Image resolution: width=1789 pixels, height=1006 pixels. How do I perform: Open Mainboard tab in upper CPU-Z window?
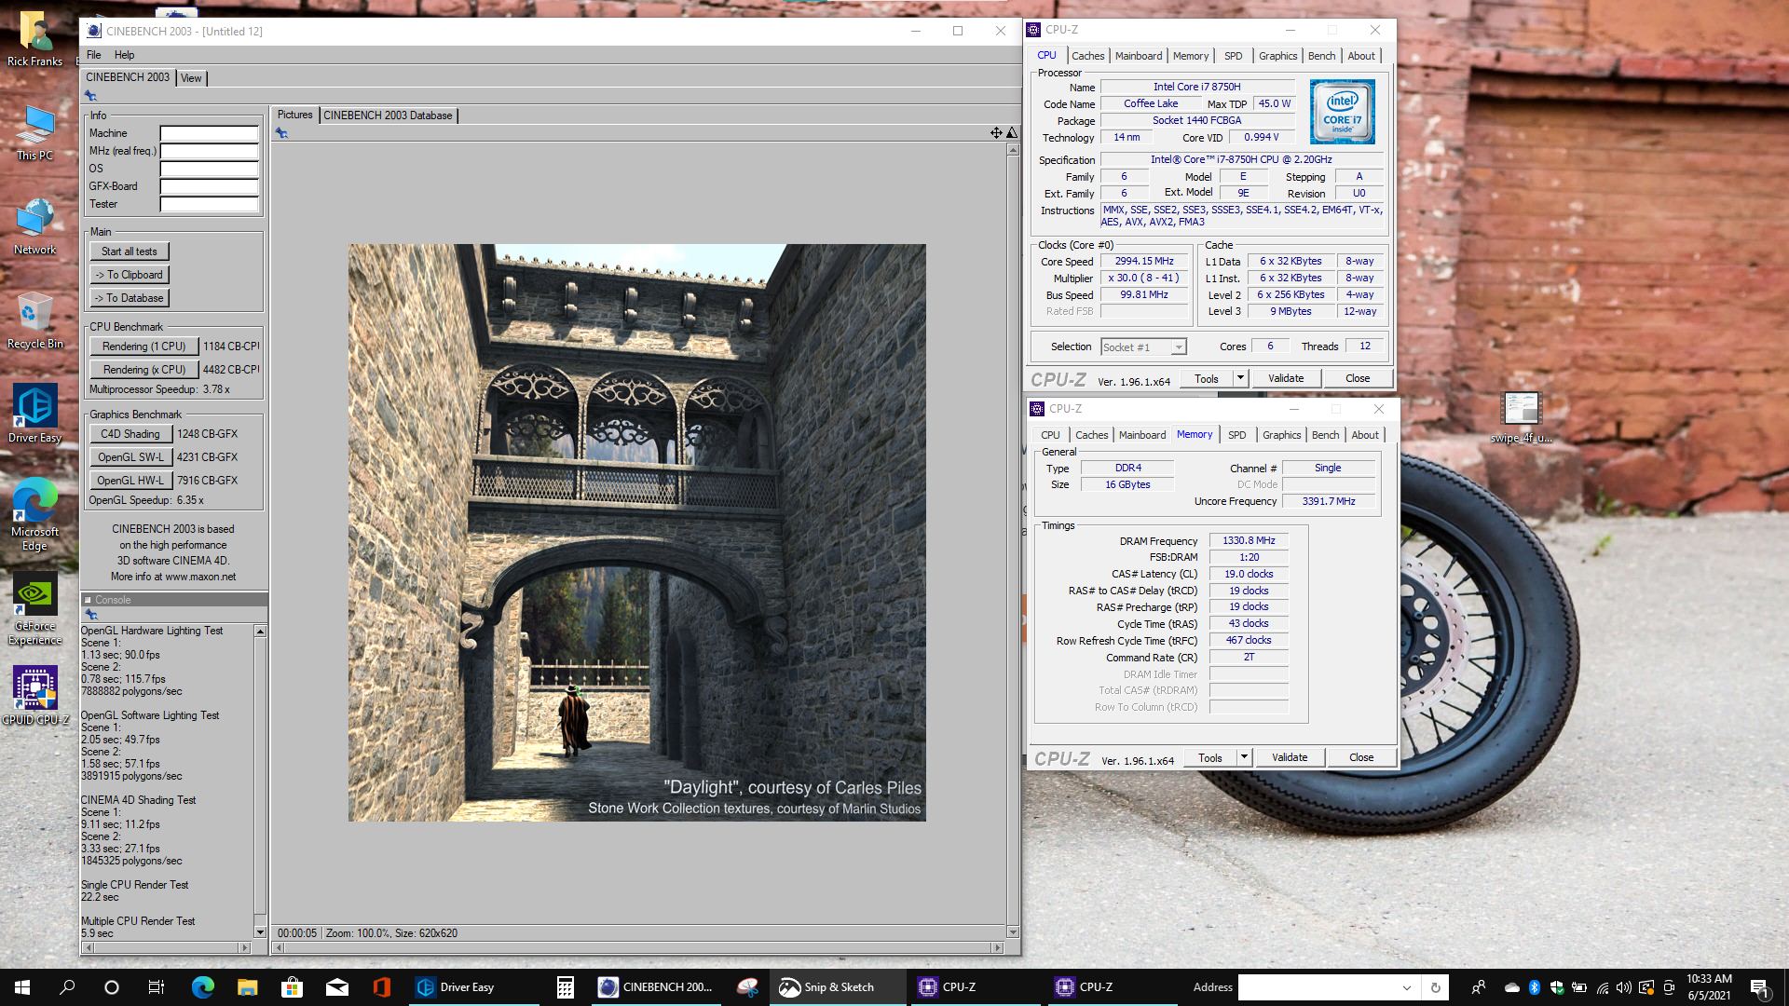[x=1138, y=56]
